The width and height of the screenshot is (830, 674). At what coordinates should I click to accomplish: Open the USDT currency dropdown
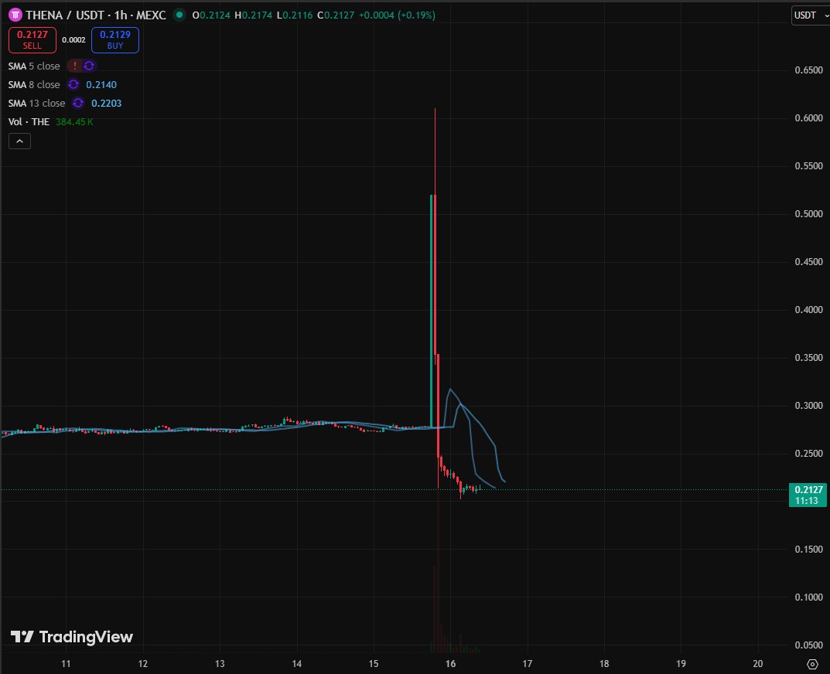coord(811,15)
